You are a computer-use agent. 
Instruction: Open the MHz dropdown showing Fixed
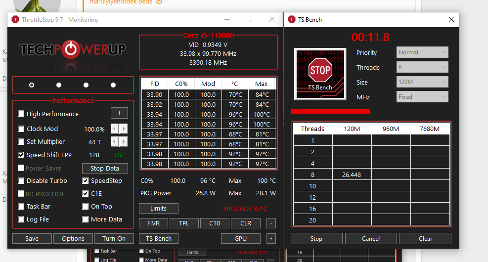tap(422, 97)
